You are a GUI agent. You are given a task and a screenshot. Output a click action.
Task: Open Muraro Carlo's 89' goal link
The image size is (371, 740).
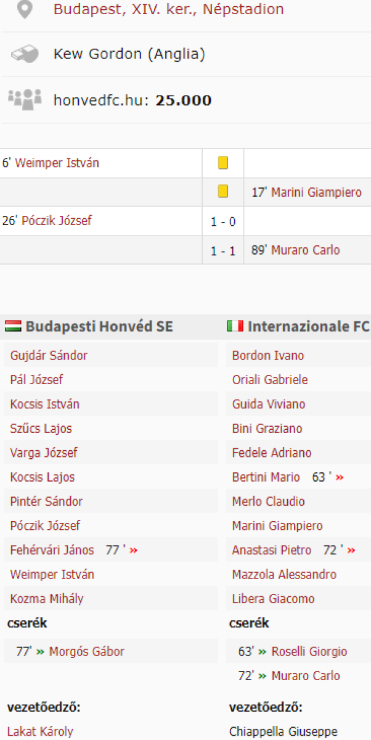305,250
